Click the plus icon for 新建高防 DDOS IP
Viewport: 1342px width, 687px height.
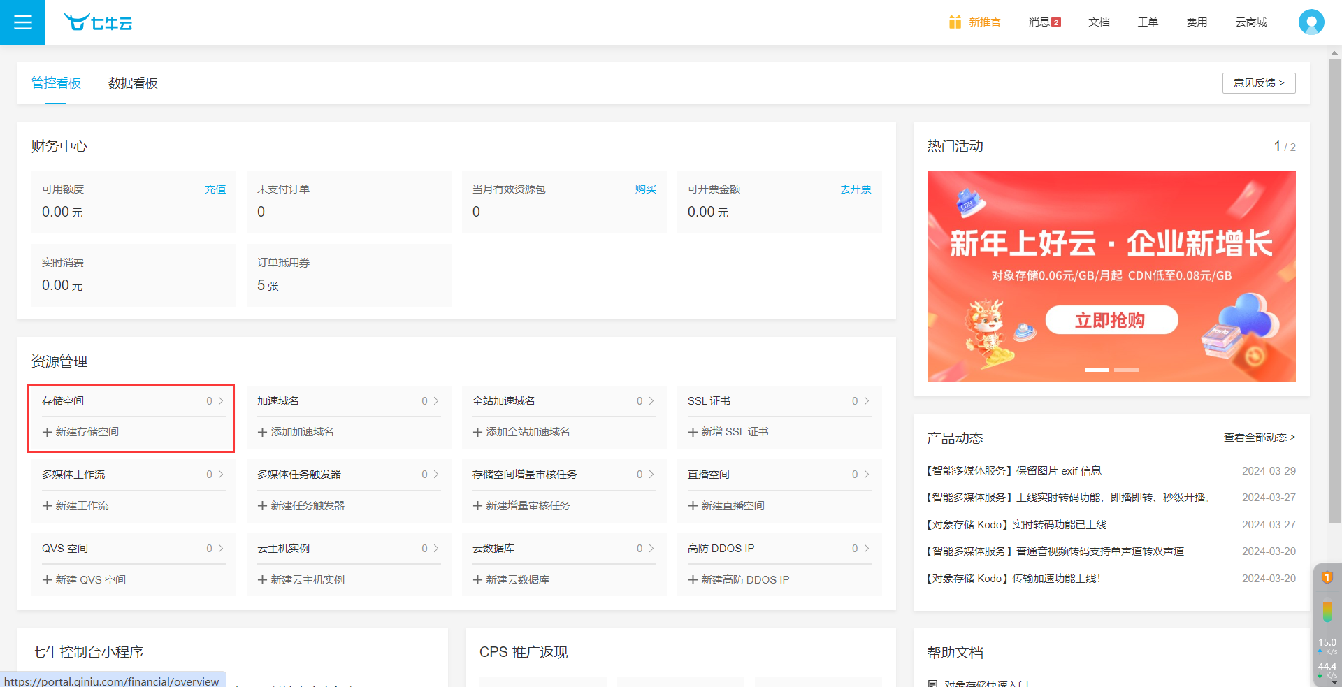tap(693, 579)
